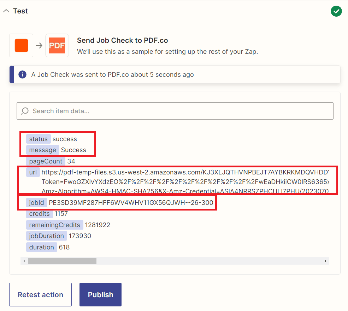Click the magnifier icon in the search bar
348x311 pixels.
(25, 111)
